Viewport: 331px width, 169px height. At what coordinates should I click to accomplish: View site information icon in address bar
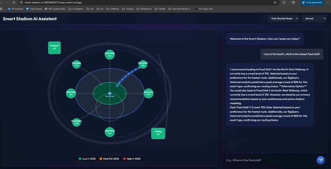coord(21,2)
